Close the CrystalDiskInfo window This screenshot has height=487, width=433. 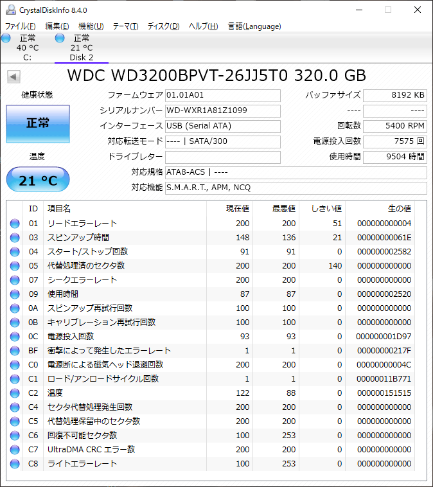418,10
